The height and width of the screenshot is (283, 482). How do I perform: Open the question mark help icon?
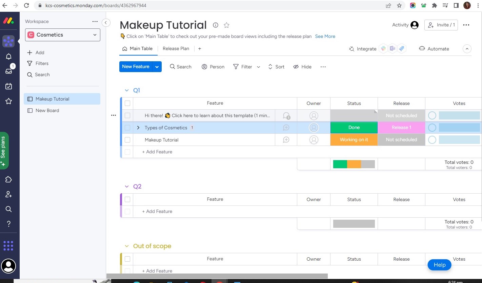8,224
